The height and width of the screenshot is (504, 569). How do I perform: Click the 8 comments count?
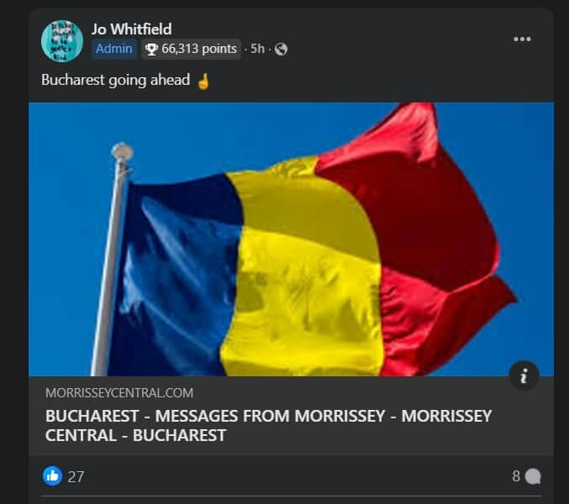point(516,476)
